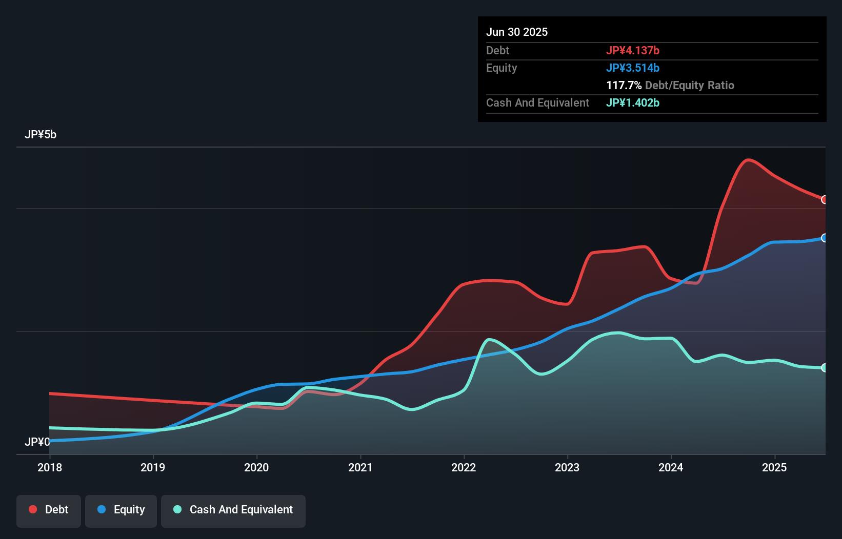Viewport: 842px width, 539px height.
Task: Select the Equity endpoint marker on the chart
Action: tap(824, 238)
